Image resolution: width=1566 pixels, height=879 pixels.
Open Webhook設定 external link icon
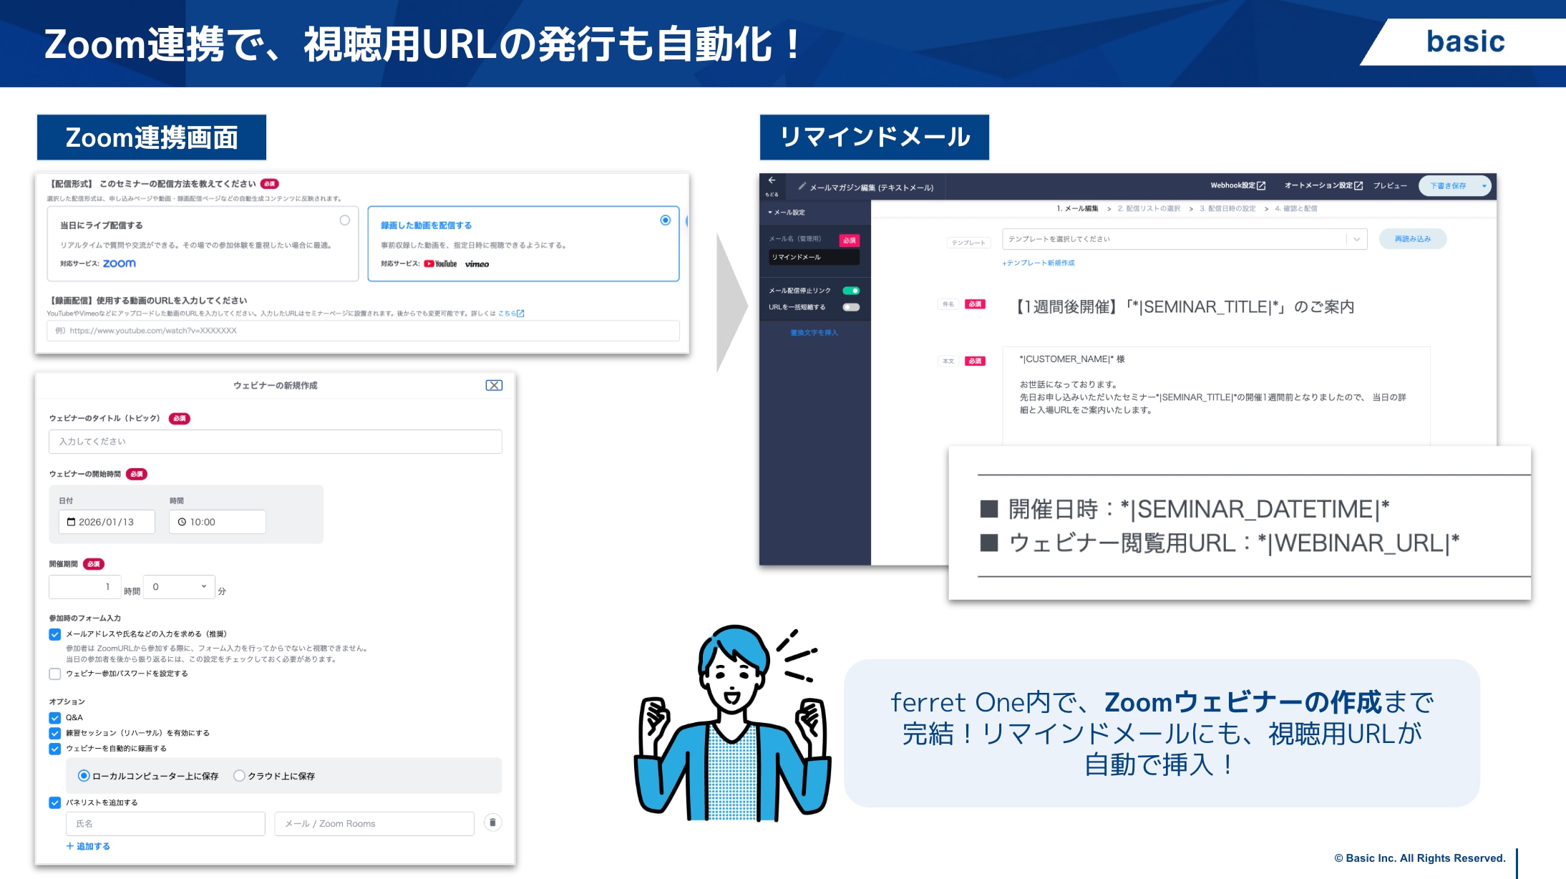[x=1261, y=186]
